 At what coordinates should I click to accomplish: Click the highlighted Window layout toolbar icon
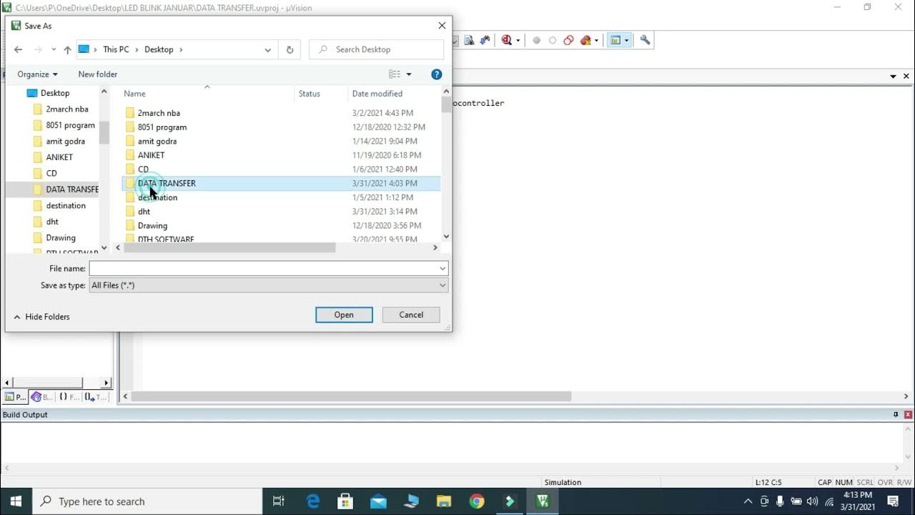tap(615, 41)
